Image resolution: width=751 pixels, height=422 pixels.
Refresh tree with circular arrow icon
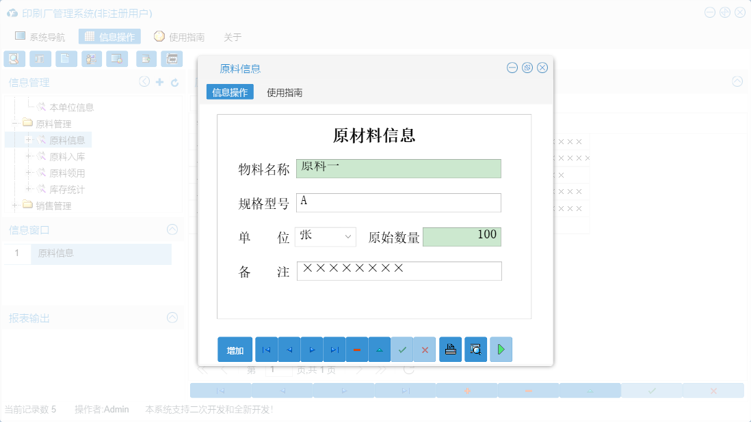174,81
